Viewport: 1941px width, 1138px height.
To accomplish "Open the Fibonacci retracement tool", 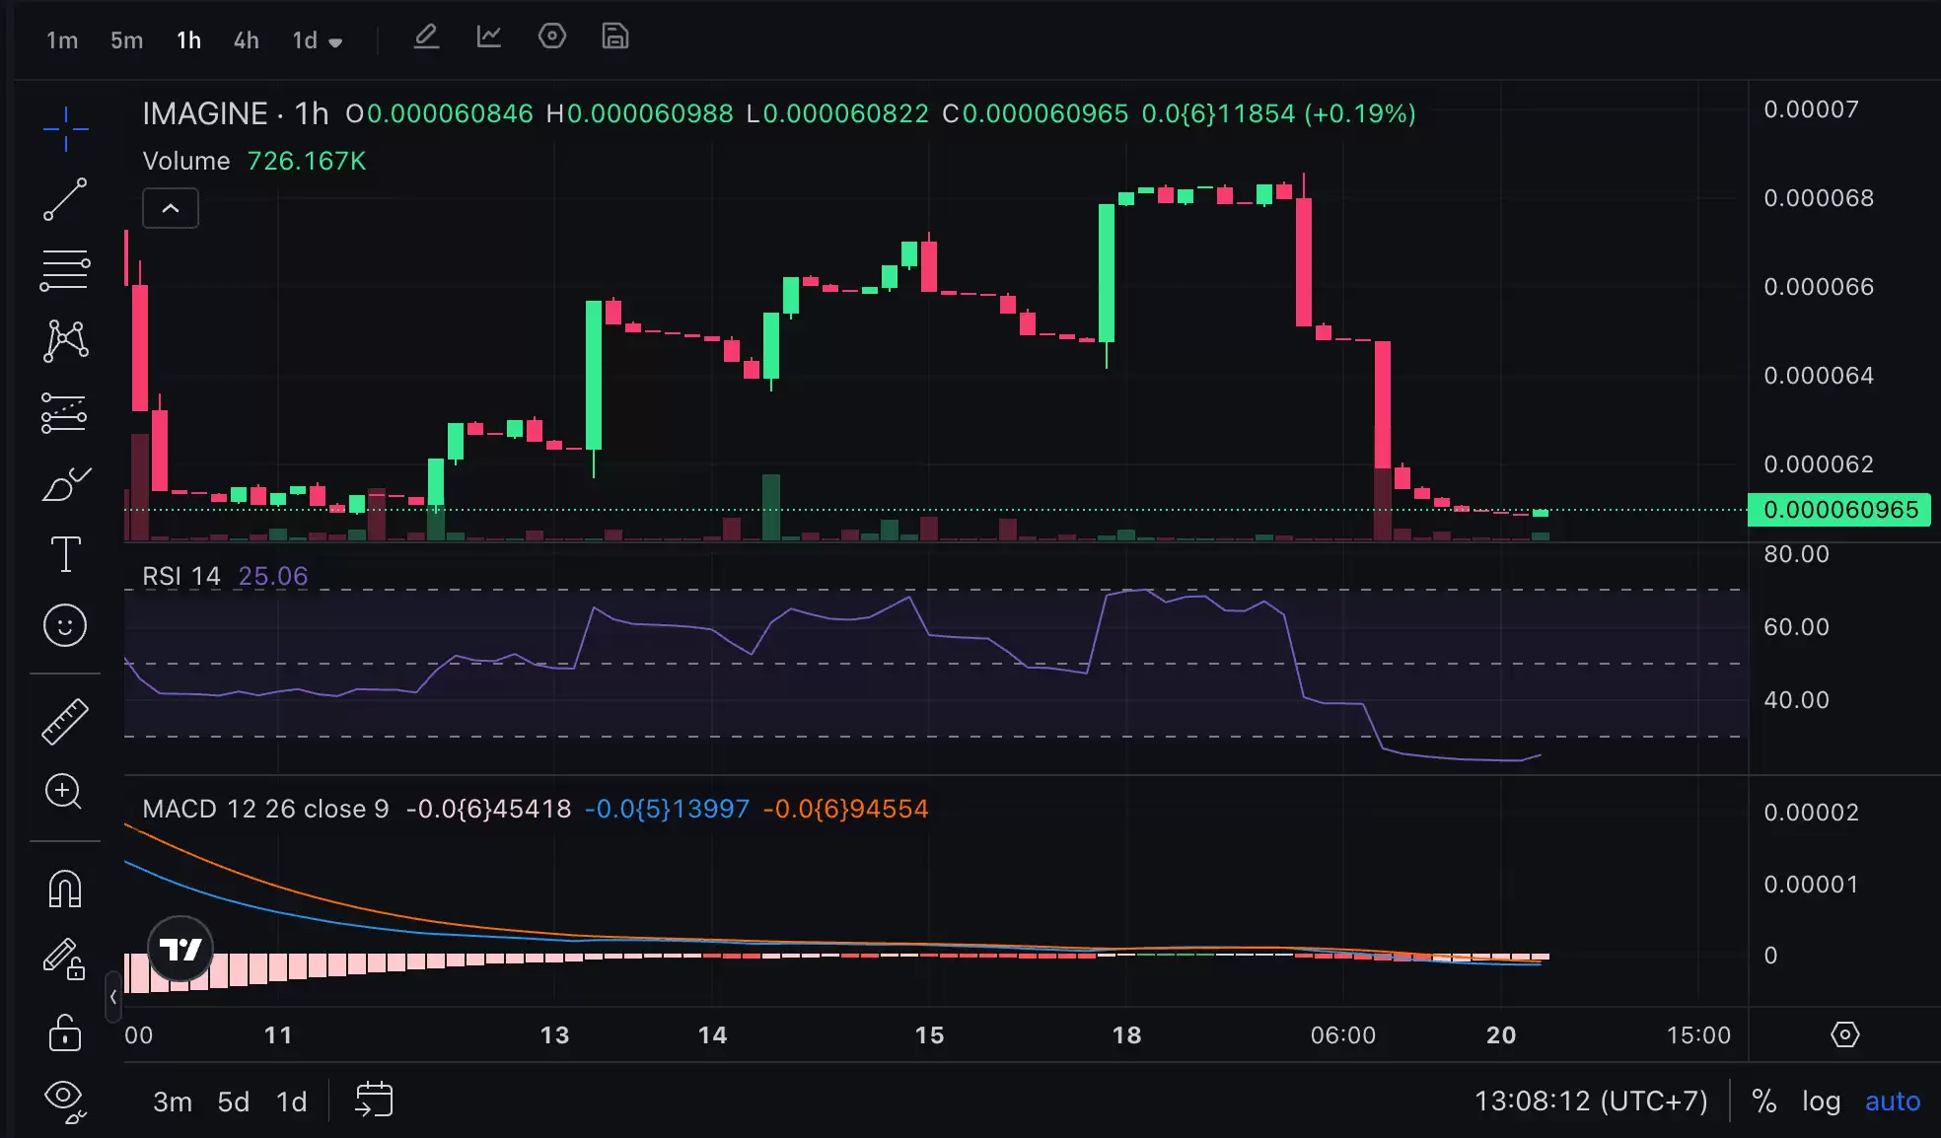I will tap(65, 270).
